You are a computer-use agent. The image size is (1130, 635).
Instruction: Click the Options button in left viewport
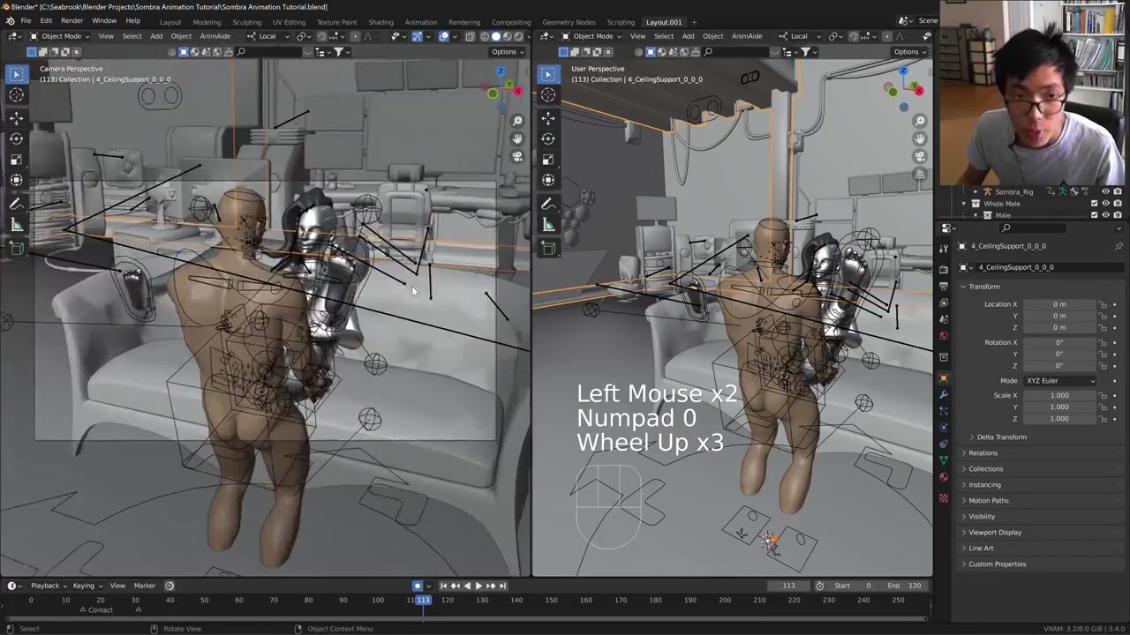coord(508,52)
